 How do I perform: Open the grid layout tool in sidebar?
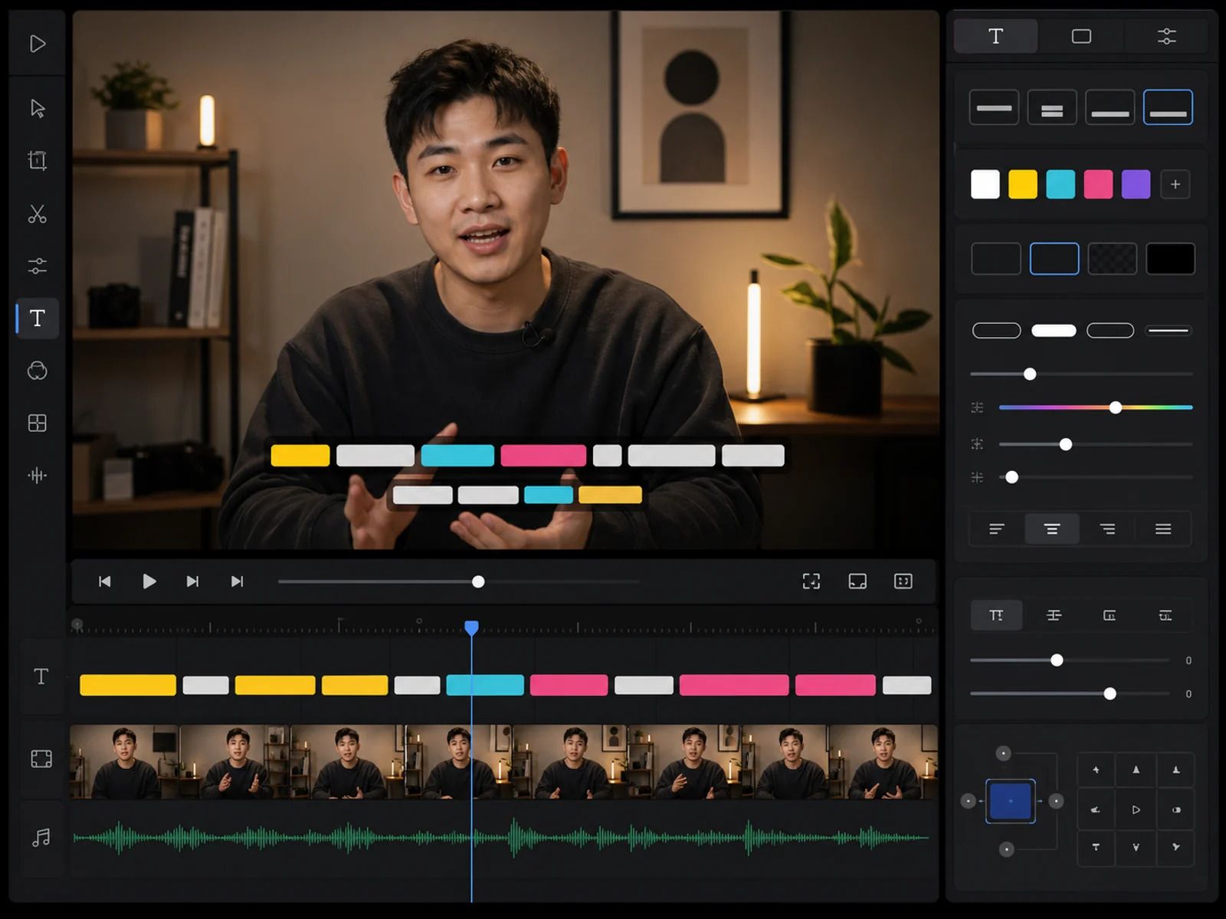(38, 423)
